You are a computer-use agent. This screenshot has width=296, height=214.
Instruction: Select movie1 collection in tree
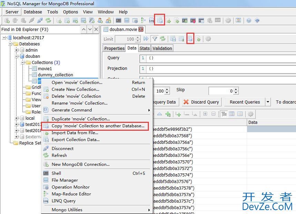coord(45,68)
